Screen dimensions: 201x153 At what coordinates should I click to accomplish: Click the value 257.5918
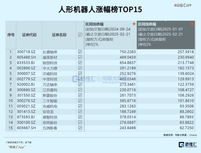pyautogui.click(x=186, y=52)
